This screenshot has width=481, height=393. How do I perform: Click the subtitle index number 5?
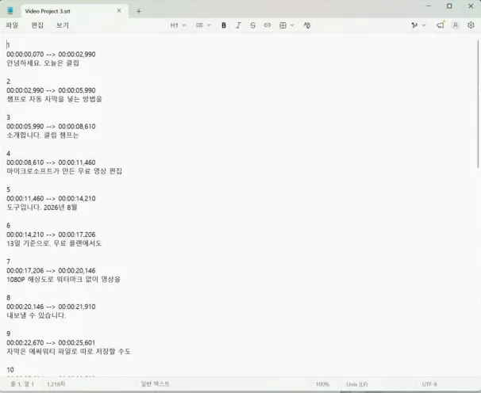tap(8, 189)
